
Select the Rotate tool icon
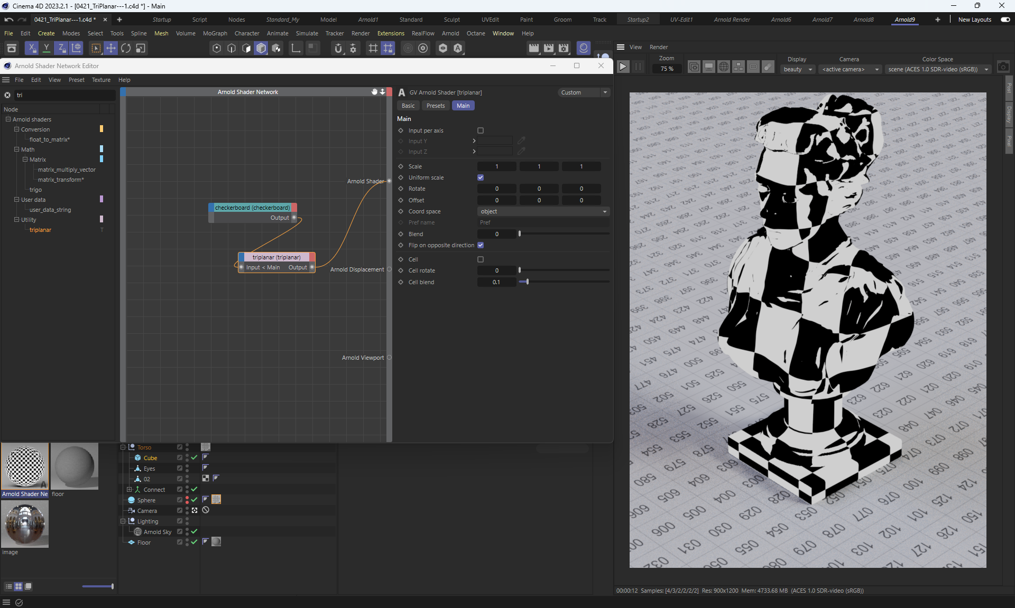[126, 48]
